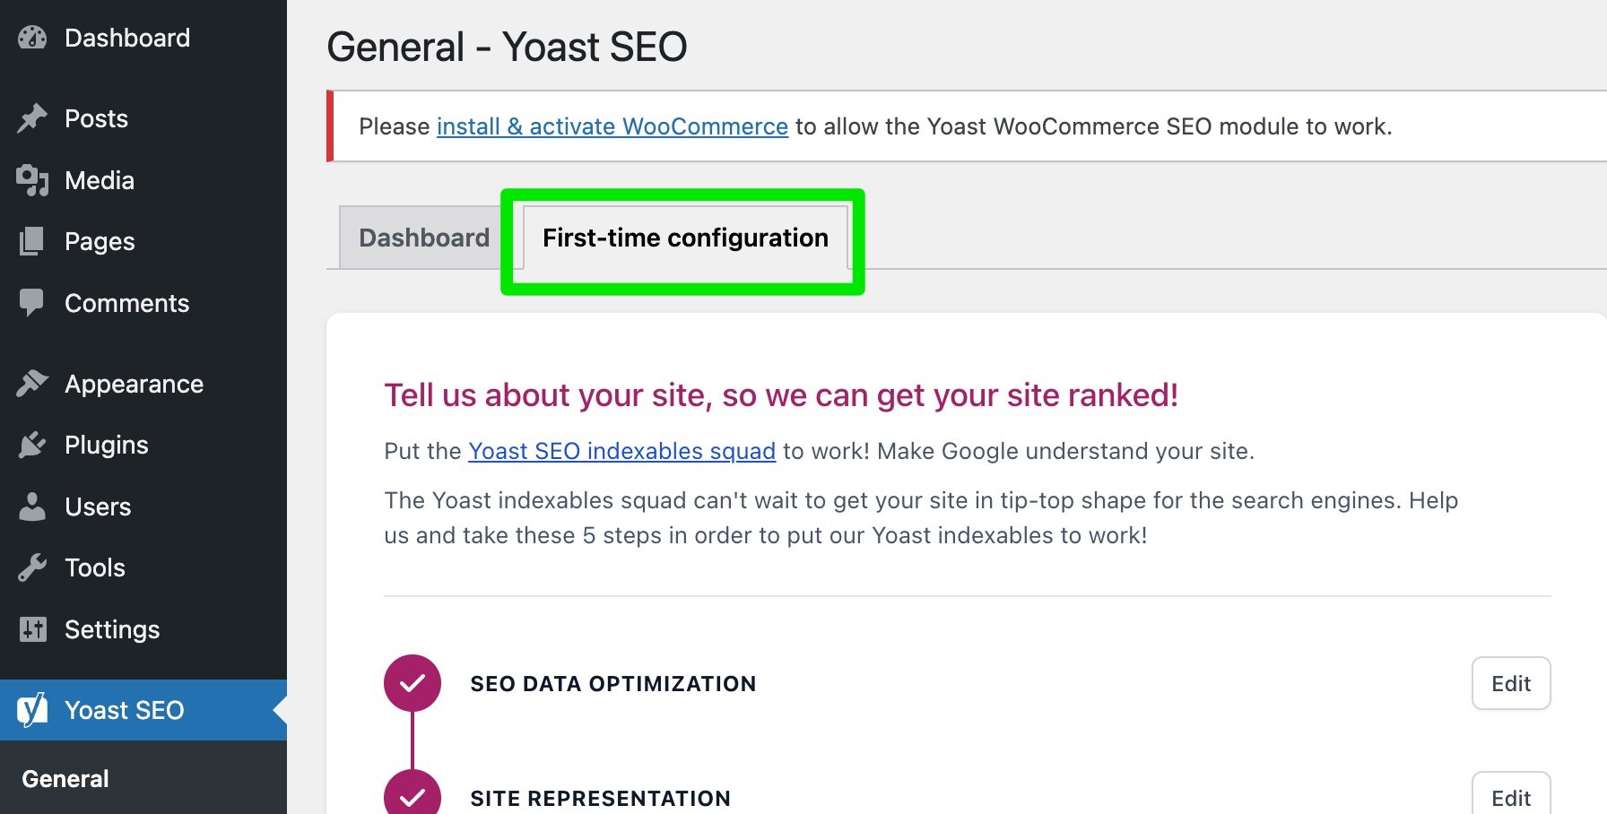Click the Users person icon
The height and width of the screenshot is (814, 1607).
coord(32,507)
